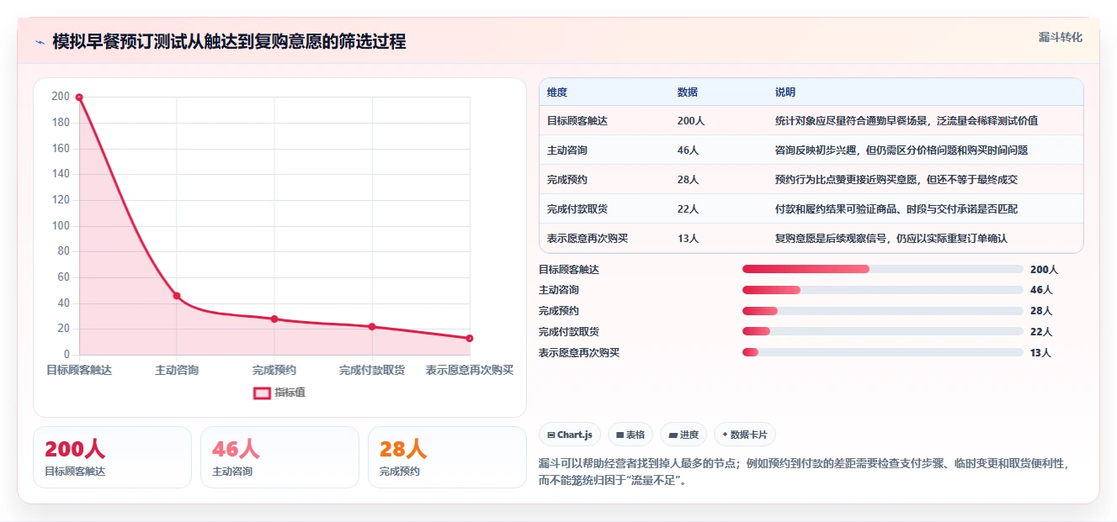Select table cell 完成预约 in 维度 column
This screenshot has width=1117, height=522.
[x=567, y=180]
